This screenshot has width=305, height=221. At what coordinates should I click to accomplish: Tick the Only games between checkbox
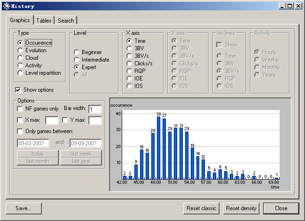(x=20, y=131)
